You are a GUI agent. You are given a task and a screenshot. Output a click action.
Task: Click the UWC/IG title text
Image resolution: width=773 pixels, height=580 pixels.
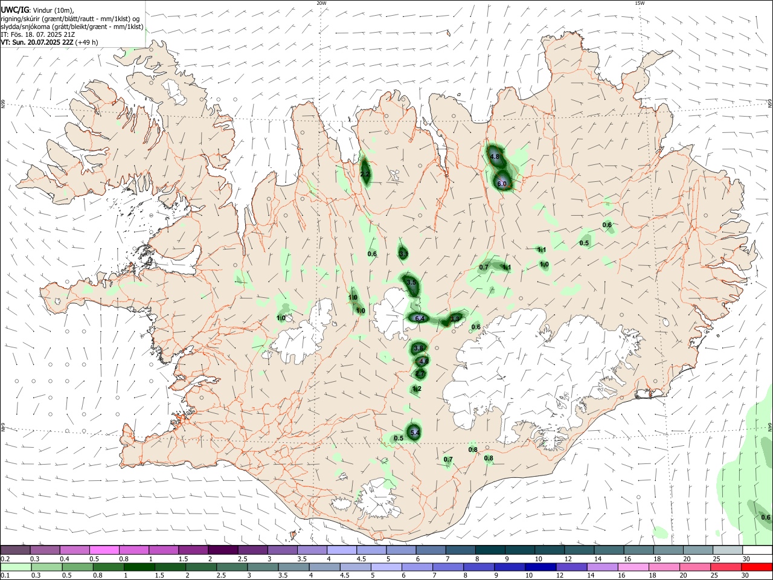click(x=14, y=10)
